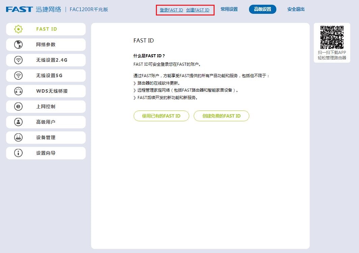Open the 常用设置 menu
The width and height of the screenshot is (359, 253).
pos(229,9)
